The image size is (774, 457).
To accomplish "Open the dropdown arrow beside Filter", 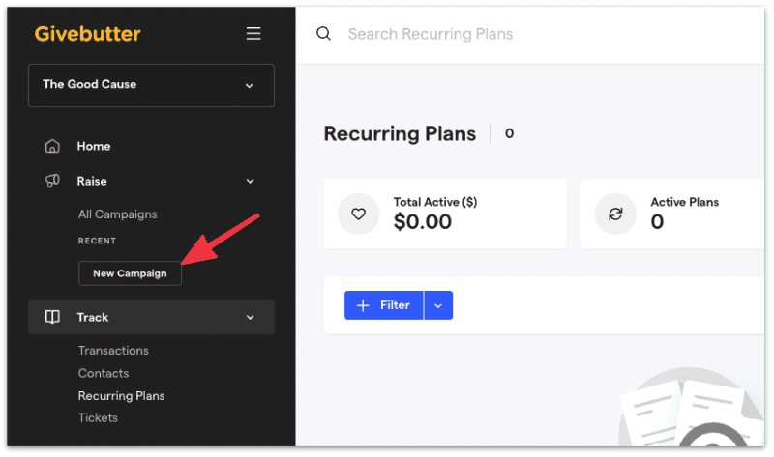I will point(438,305).
